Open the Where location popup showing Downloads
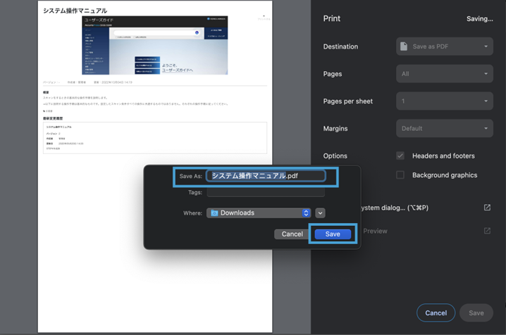Image resolution: width=506 pixels, height=335 pixels. tap(259, 213)
